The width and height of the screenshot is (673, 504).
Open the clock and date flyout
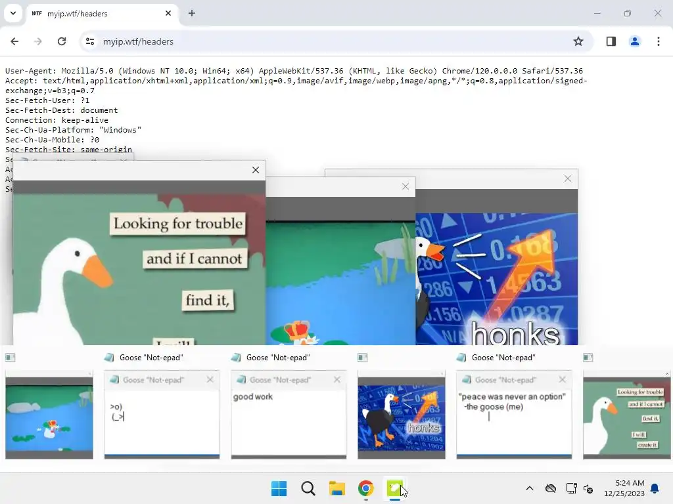[624, 488]
